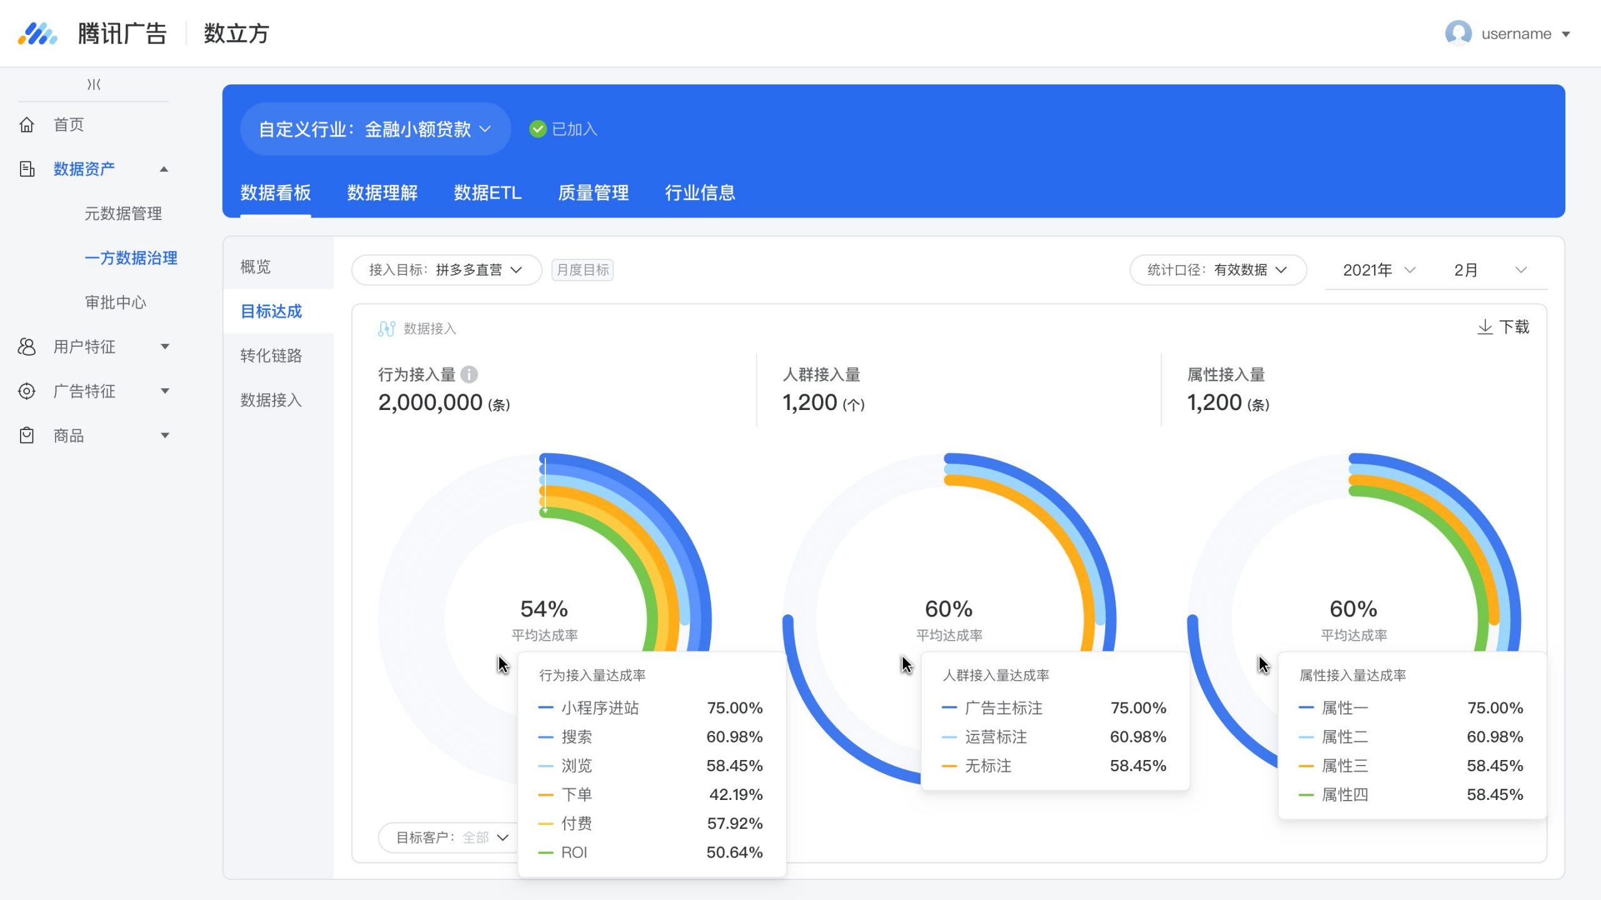Click the username avatar icon
1601x900 pixels.
coord(1458,33)
